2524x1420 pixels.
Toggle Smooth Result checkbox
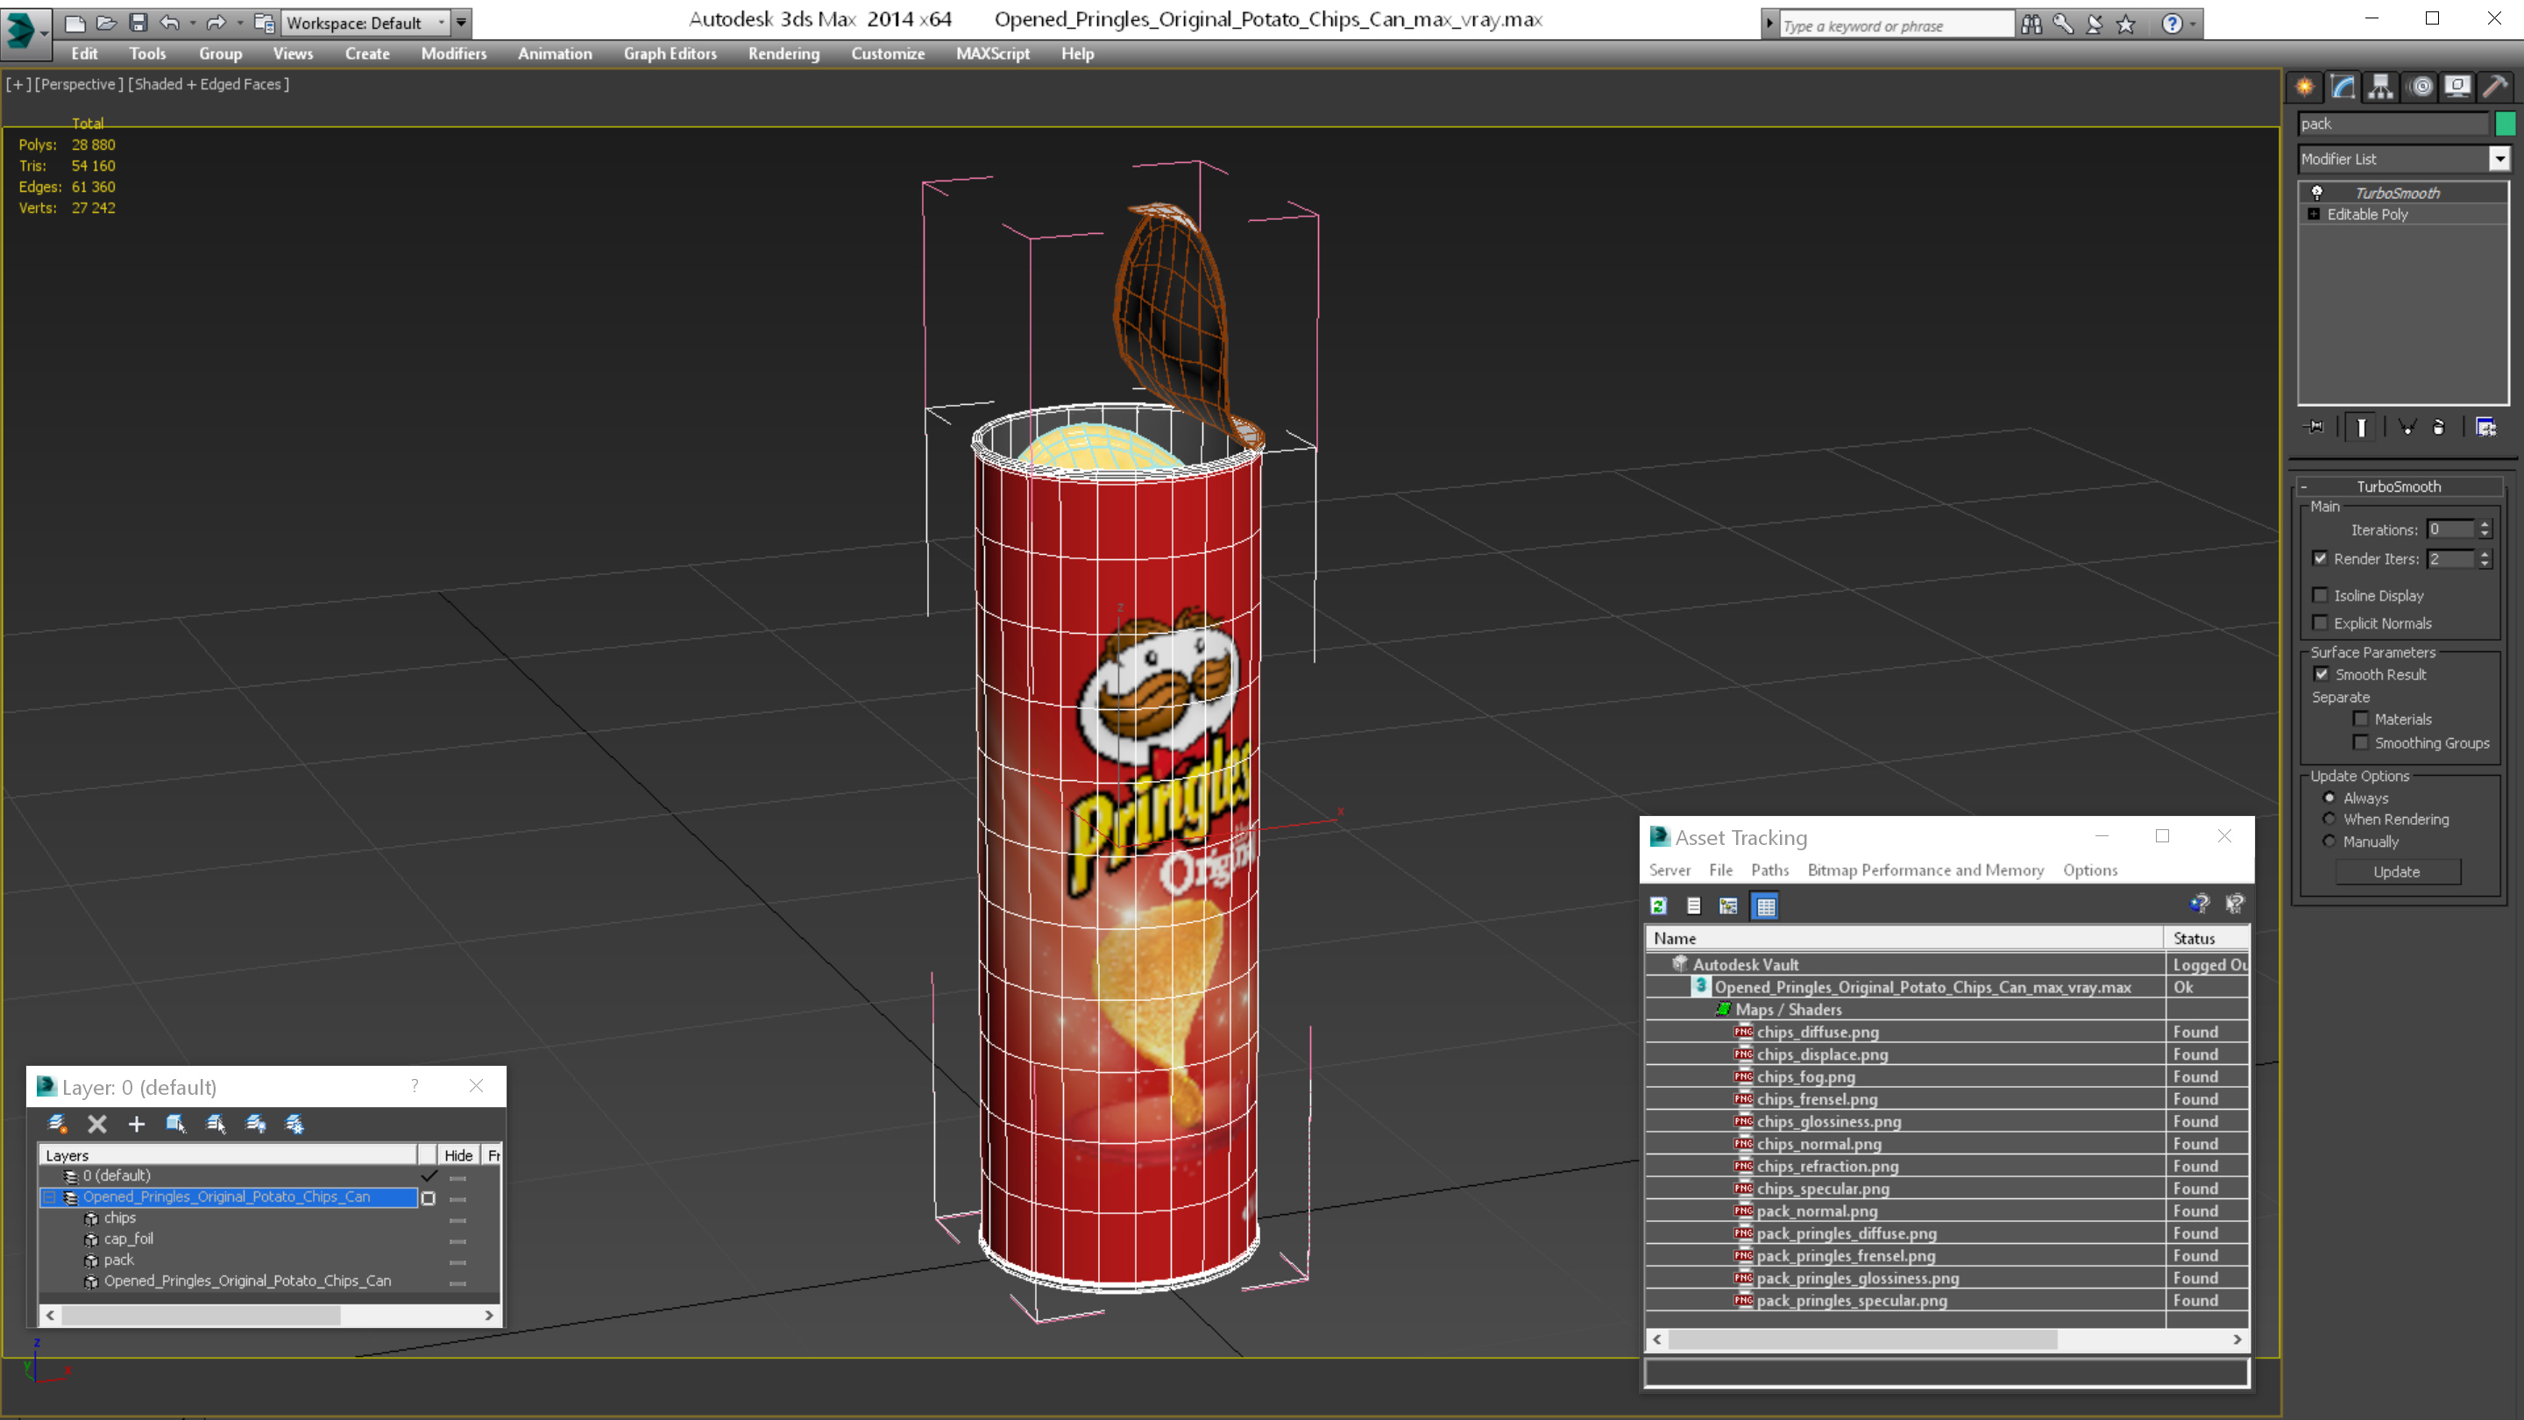click(x=2322, y=674)
